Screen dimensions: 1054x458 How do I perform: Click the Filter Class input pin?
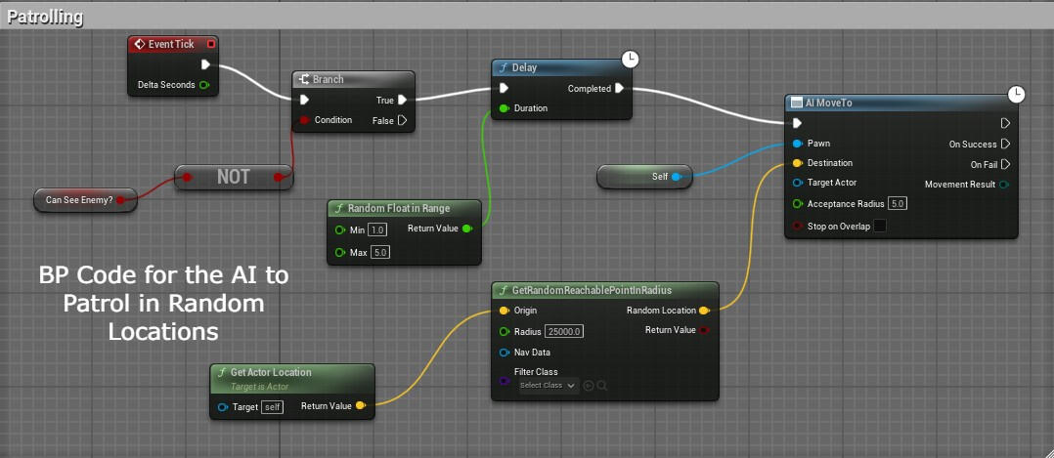(x=504, y=381)
